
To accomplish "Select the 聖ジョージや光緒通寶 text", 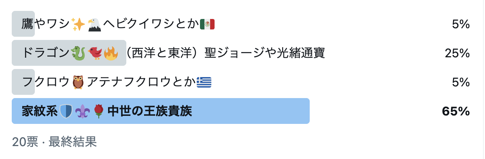I will 265,53.
